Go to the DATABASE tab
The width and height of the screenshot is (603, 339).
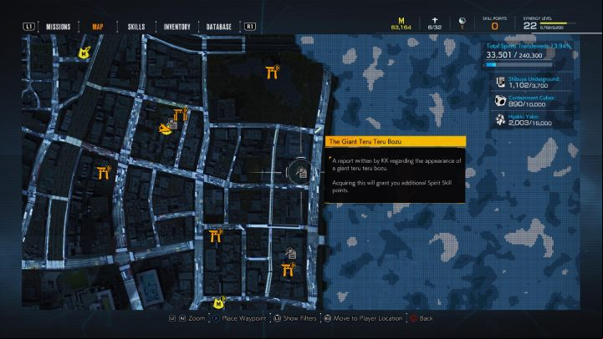tap(219, 27)
